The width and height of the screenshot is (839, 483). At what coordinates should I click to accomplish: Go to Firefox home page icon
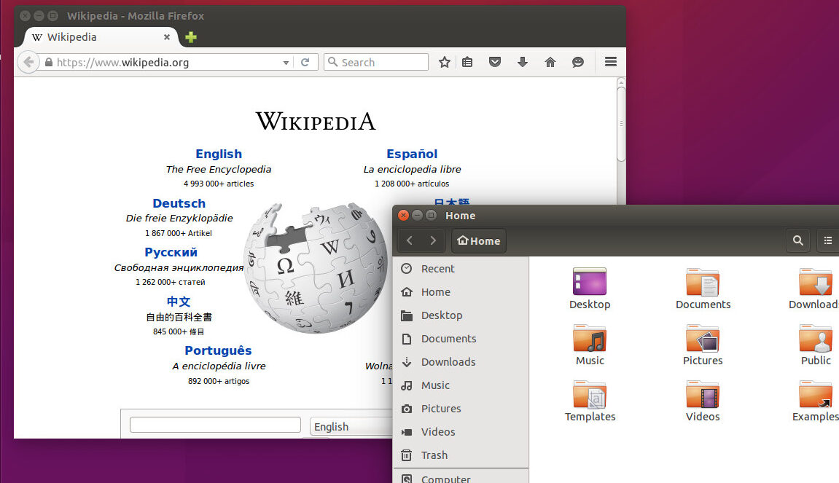(550, 62)
